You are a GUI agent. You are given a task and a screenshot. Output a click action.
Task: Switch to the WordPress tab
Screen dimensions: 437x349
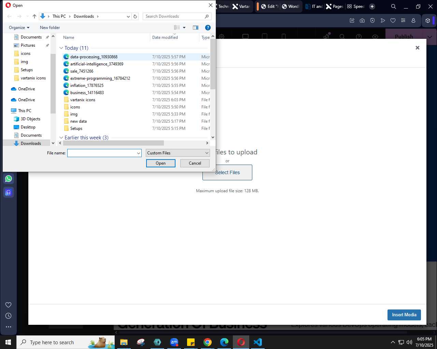291,6
